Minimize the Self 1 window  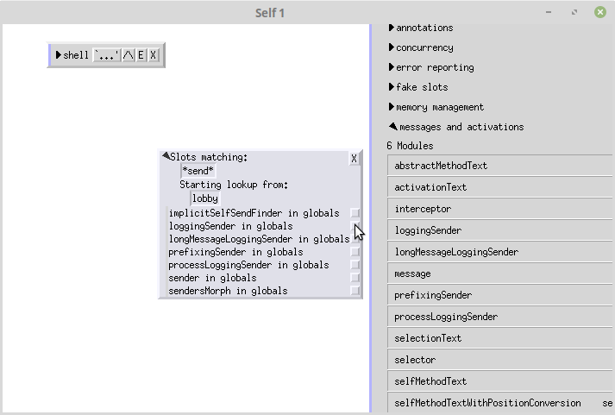(549, 12)
